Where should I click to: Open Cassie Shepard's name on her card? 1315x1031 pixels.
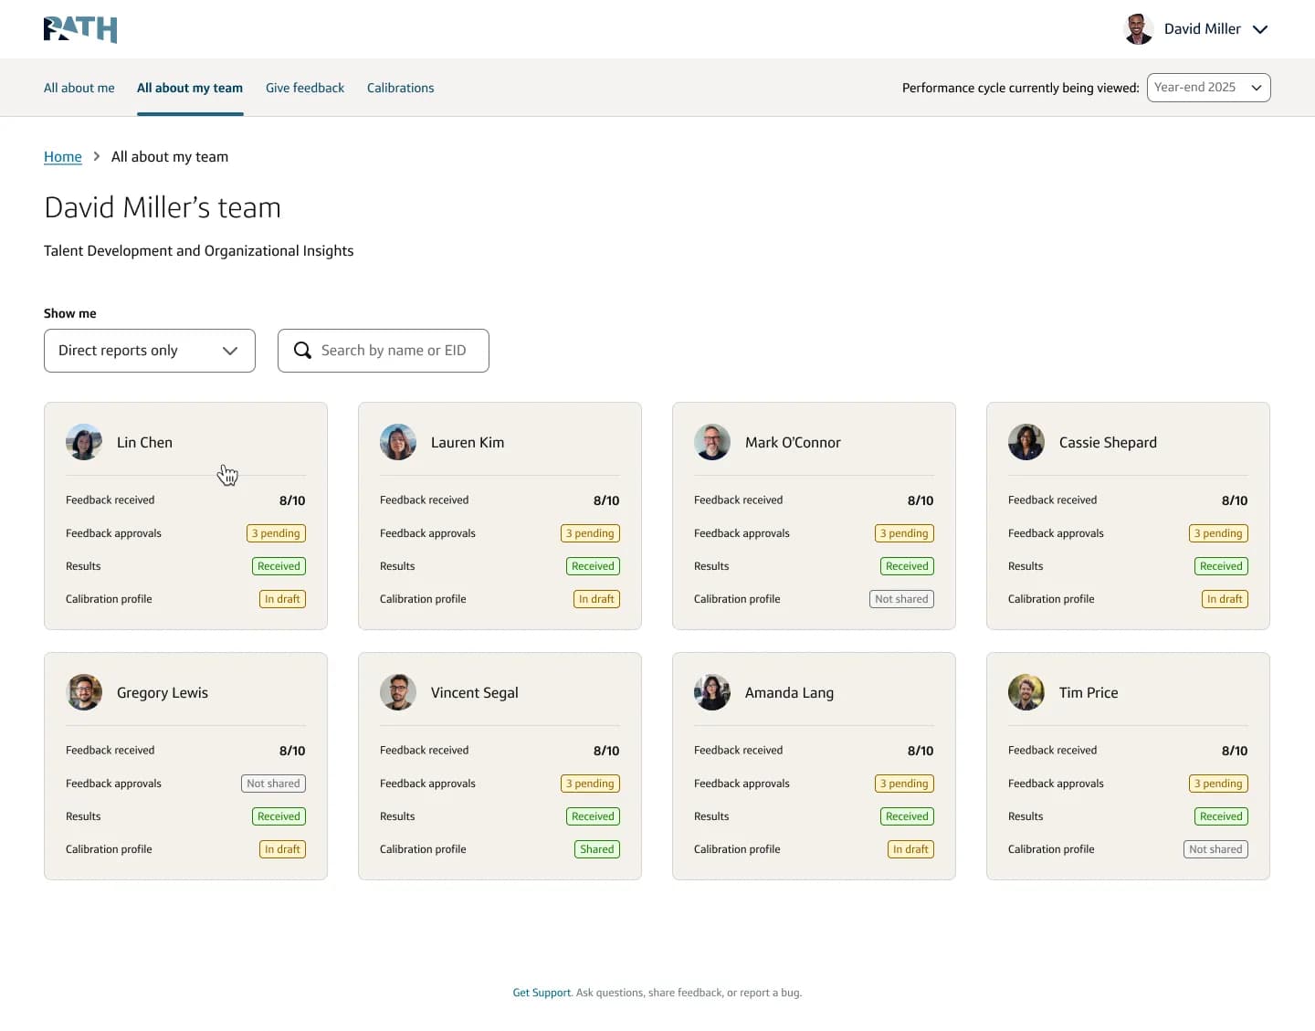(1108, 442)
